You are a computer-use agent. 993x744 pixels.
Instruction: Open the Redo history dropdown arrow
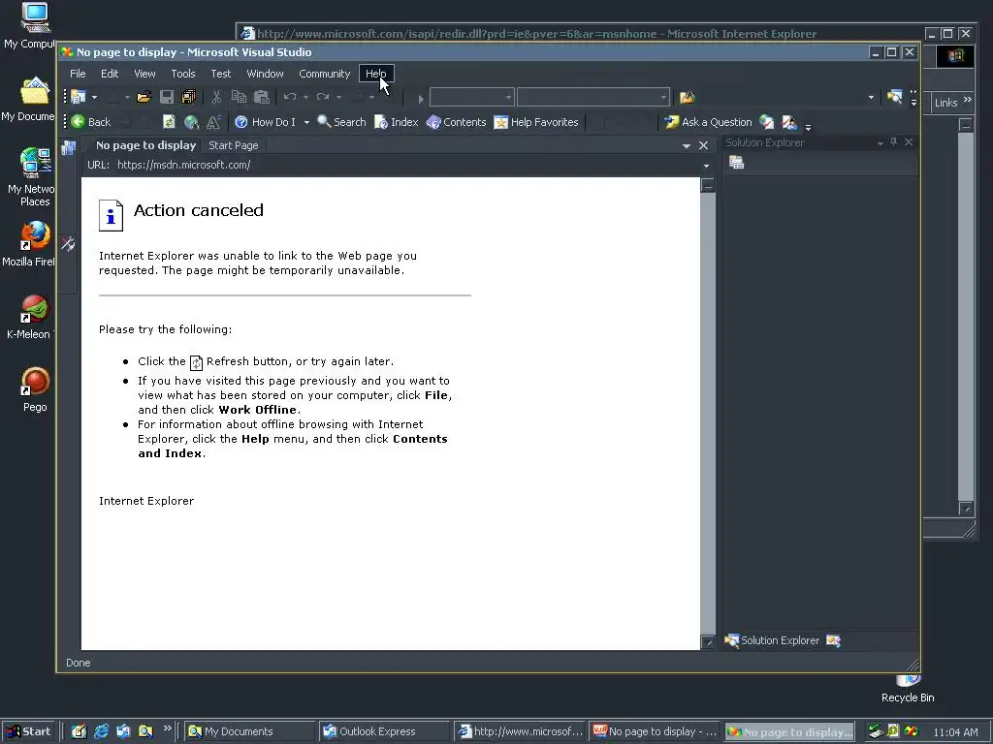pos(338,98)
